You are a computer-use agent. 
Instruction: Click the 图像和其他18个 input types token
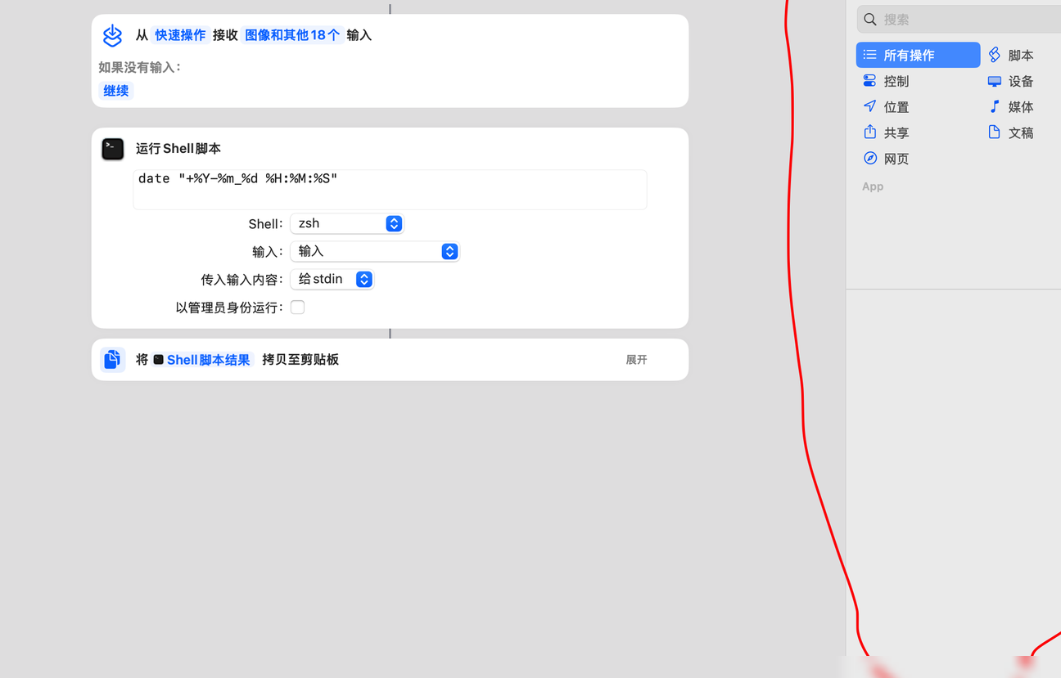(292, 35)
